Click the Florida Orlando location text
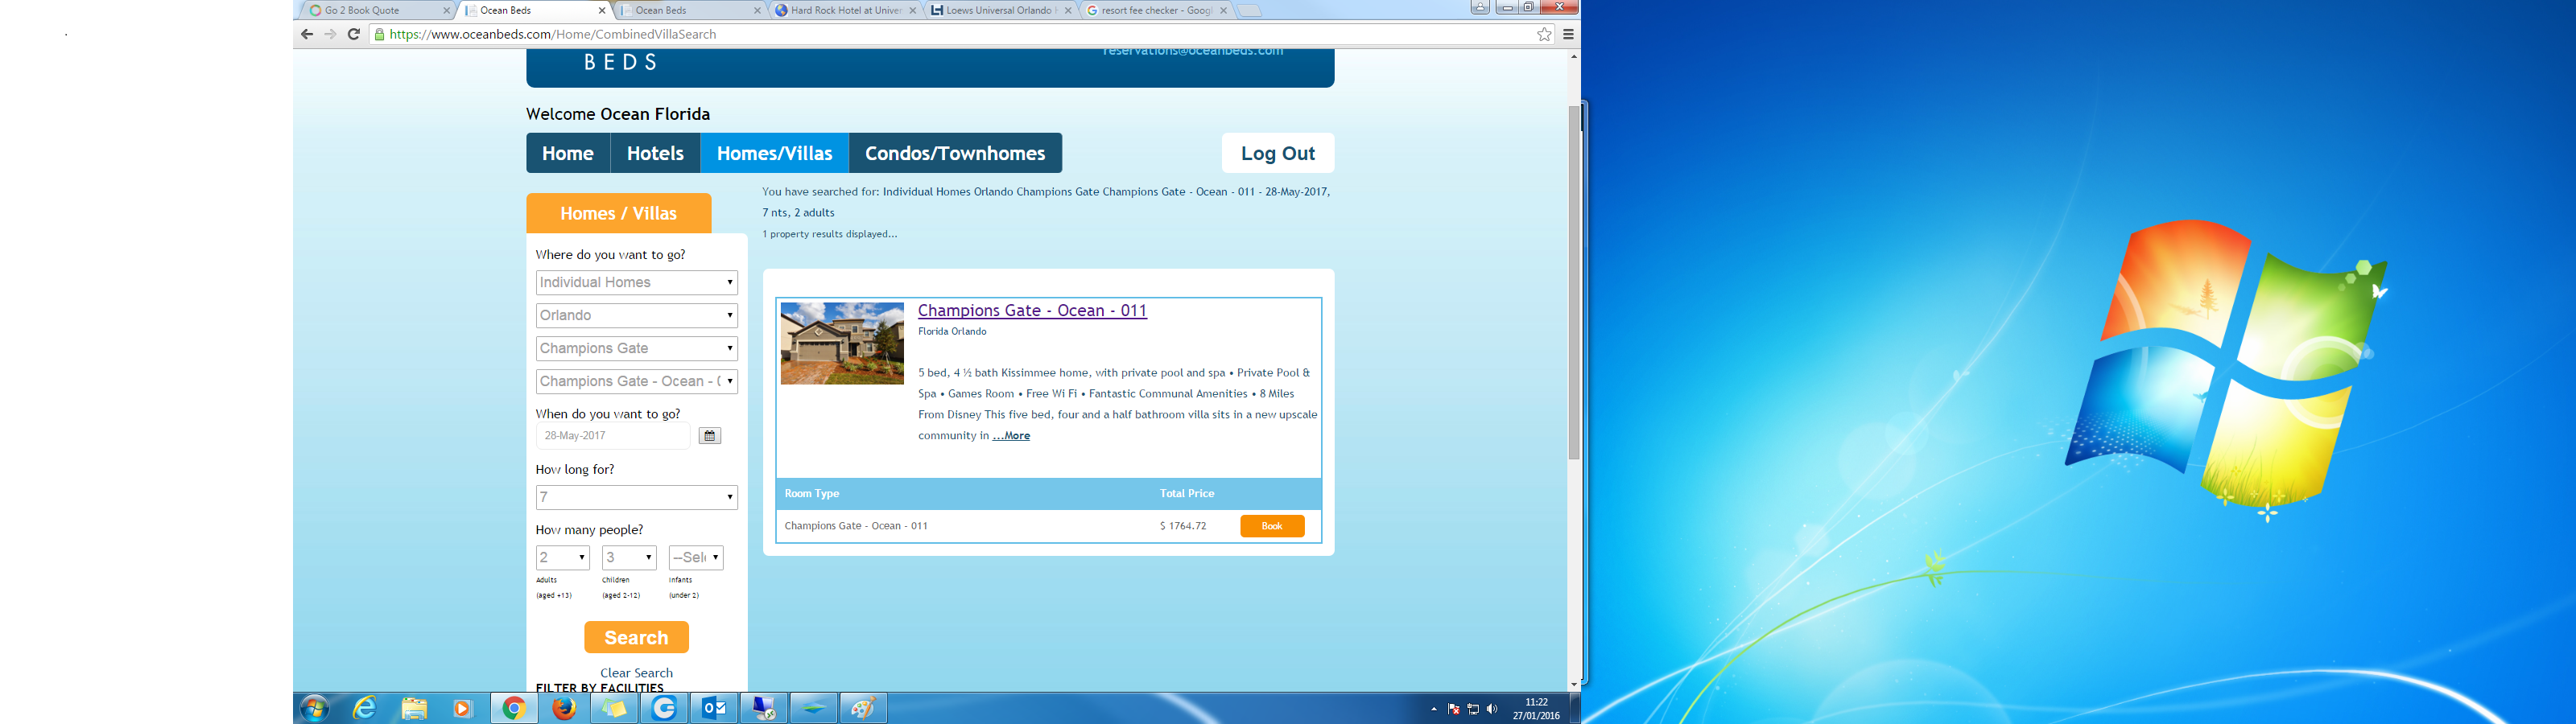 click(x=952, y=332)
